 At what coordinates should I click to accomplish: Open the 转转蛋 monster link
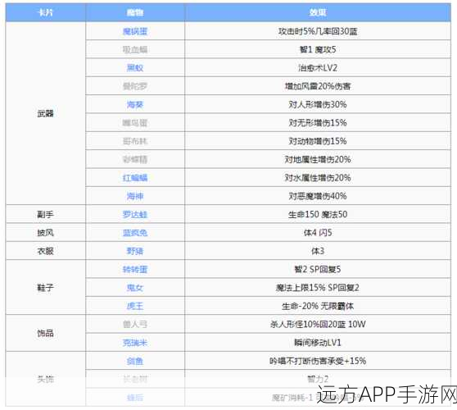135,269
